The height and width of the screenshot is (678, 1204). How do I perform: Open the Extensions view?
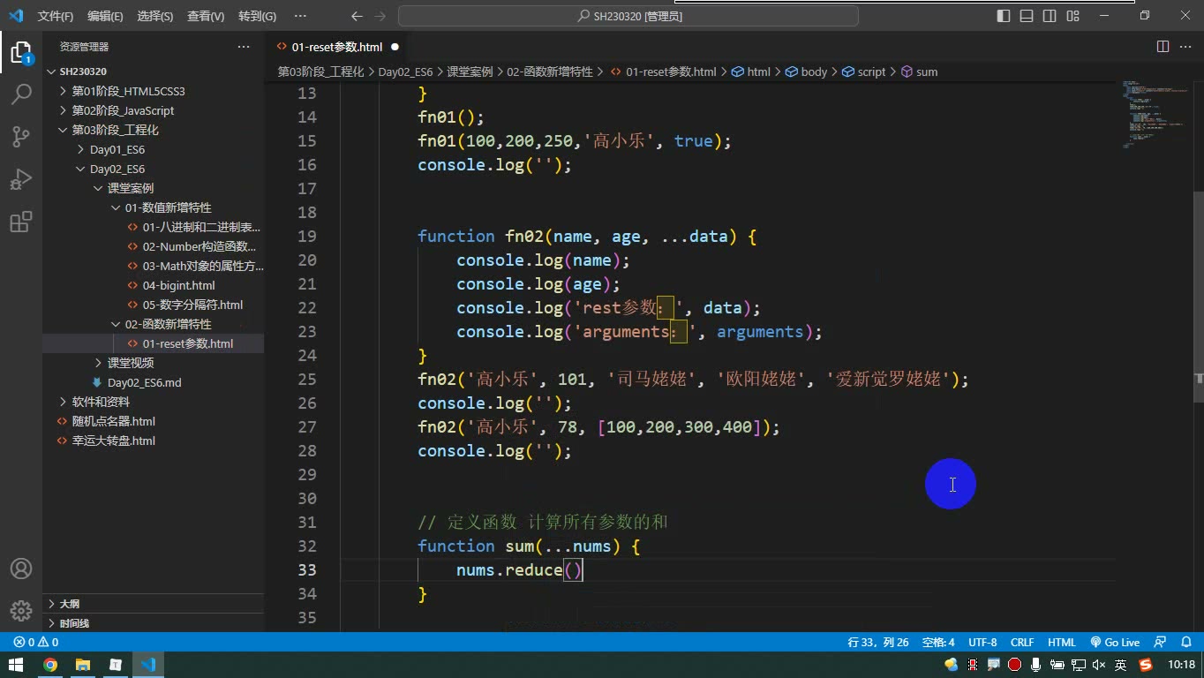point(21,221)
